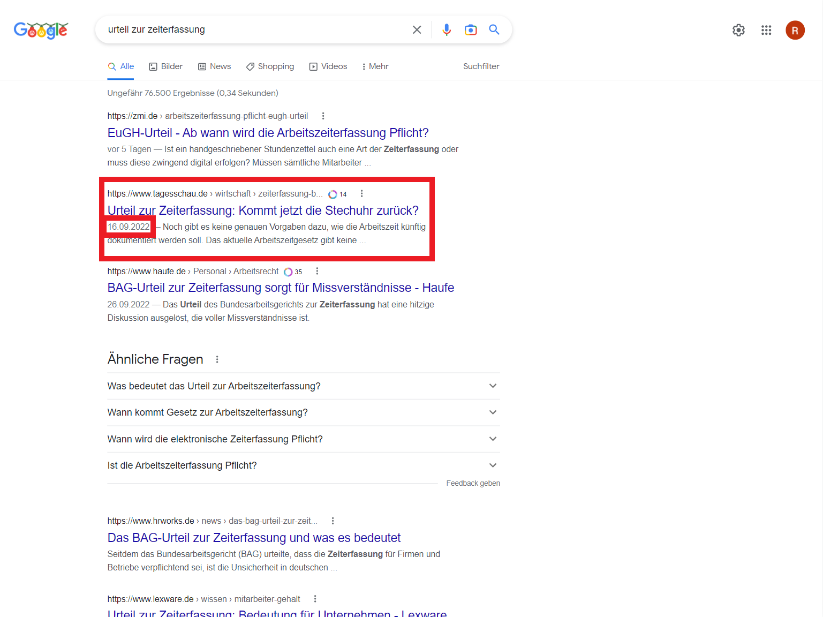Image resolution: width=823 pixels, height=617 pixels.
Task: Open EuGH-Urteil Arbeitszeiterfassung Pflicht result
Action: [x=268, y=133]
